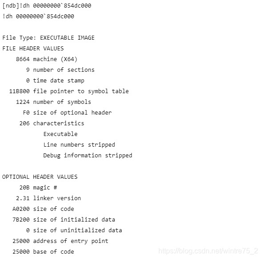Click 'File Type: EXECUTABLE IMAGE' text

[48, 38]
